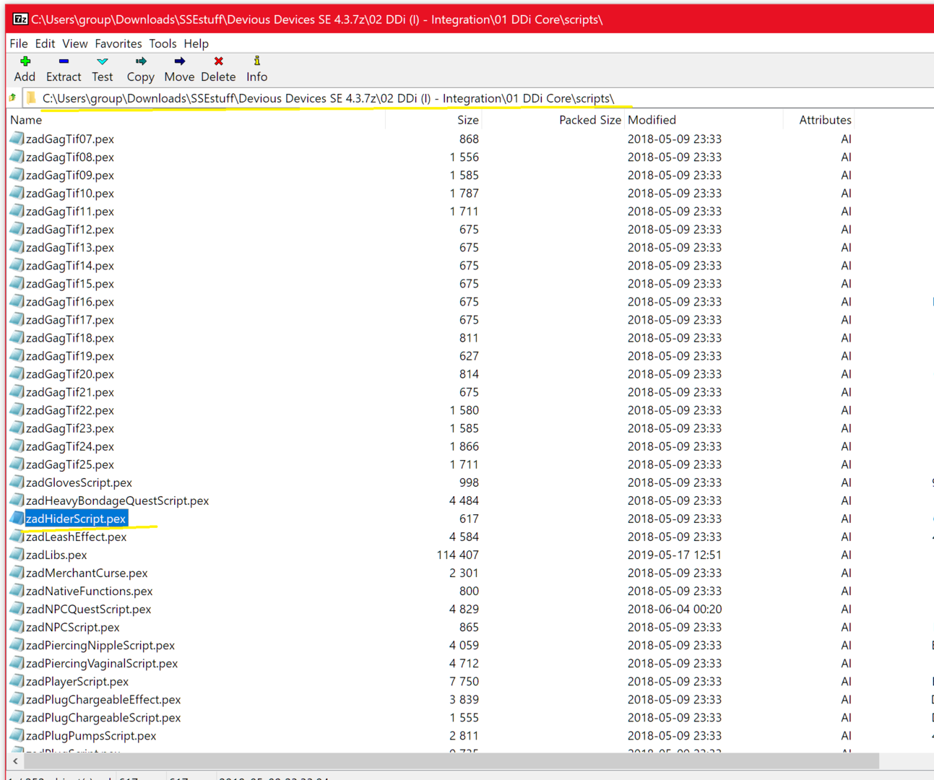Click the file icon of zadGagTif25.pex
The width and height of the screenshot is (934, 780).
click(x=17, y=464)
